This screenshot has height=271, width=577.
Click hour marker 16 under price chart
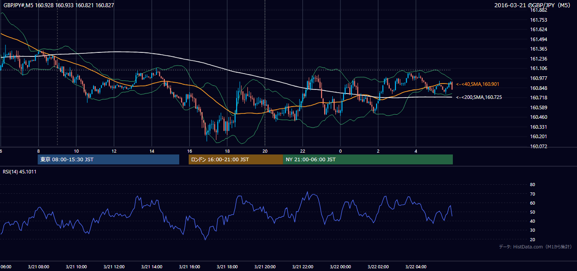pyautogui.click(x=190, y=151)
